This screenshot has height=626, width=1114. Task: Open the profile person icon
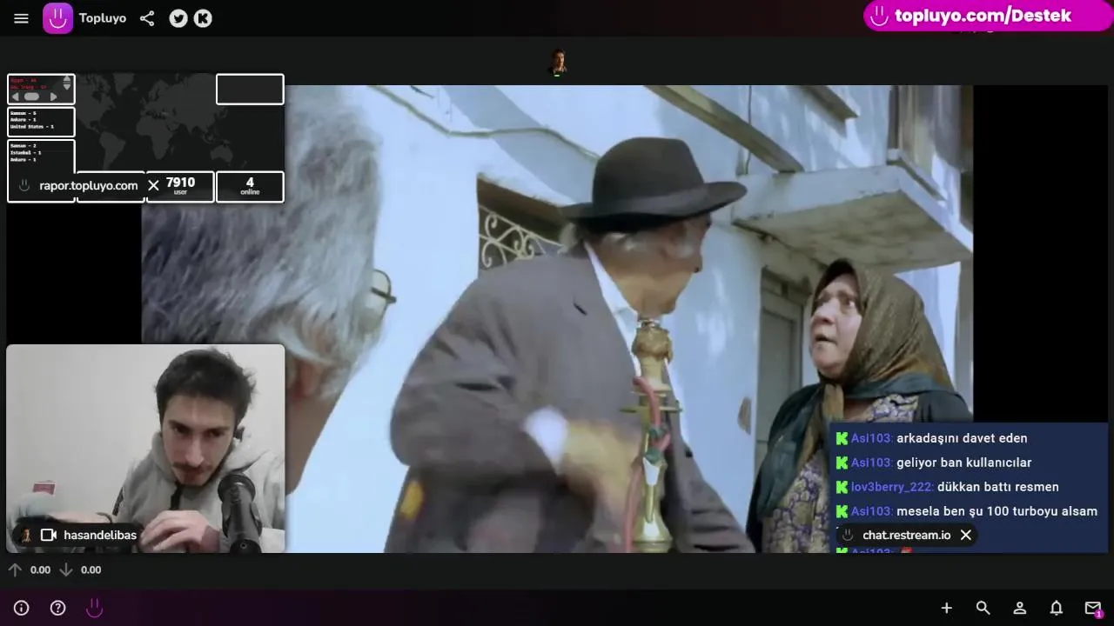(x=1019, y=608)
